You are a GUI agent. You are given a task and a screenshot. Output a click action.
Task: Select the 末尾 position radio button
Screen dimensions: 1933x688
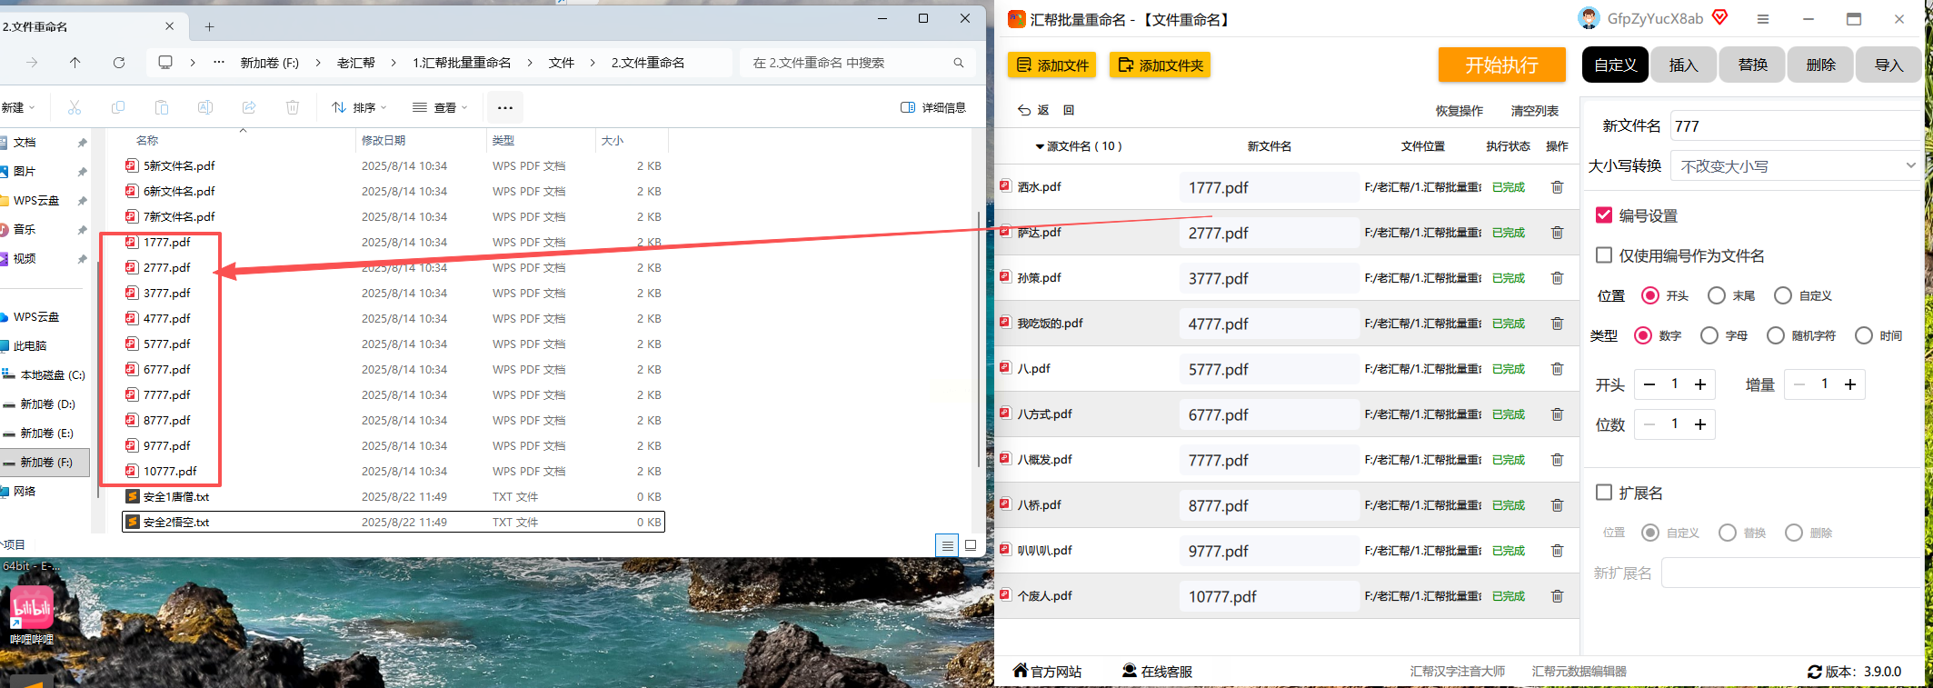pos(1717,295)
